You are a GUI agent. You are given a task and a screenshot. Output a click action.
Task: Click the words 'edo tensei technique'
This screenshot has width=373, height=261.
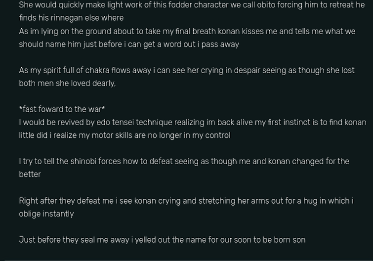click(134, 122)
